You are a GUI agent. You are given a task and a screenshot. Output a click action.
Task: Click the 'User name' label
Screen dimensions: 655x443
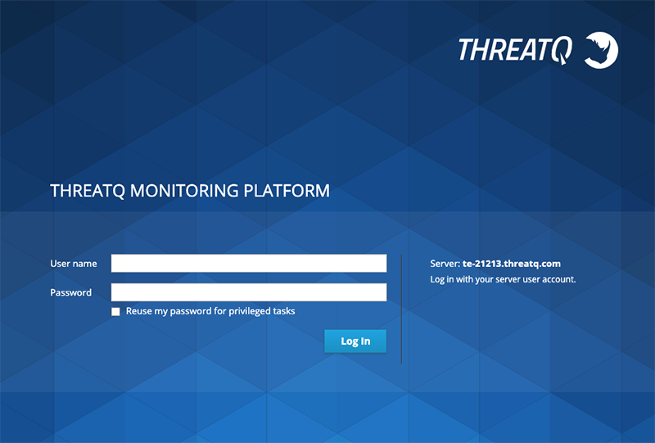[x=74, y=264]
